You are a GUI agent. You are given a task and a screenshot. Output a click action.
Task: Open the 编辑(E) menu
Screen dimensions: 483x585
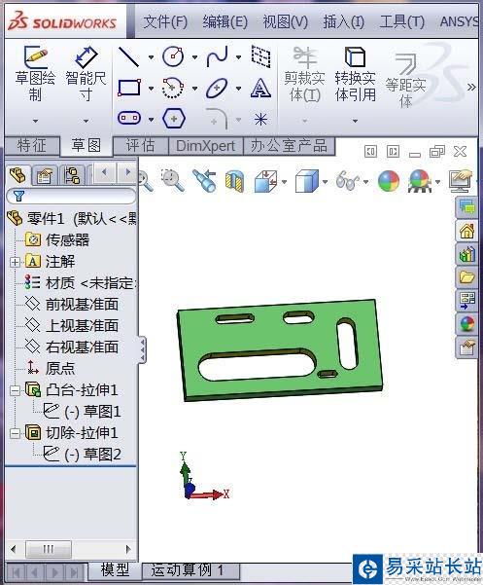pyautogui.click(x=224, y=21)
